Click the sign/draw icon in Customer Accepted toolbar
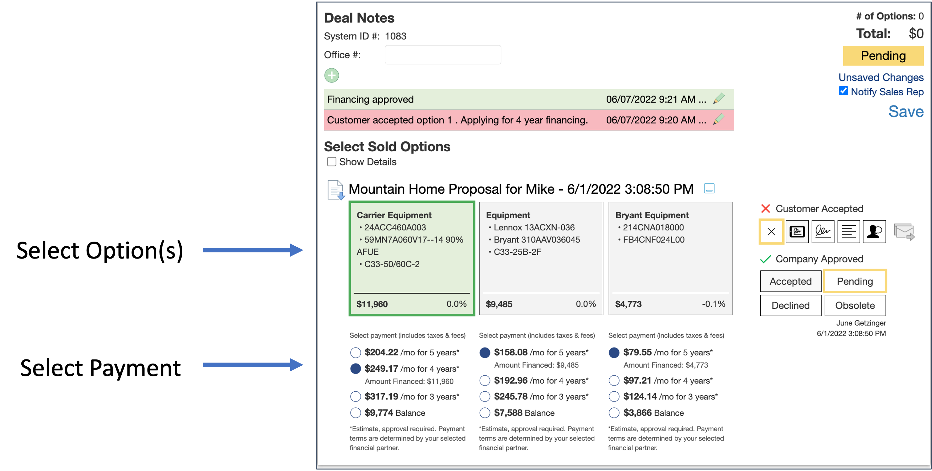Image resolution: width=932 pixels, height=471 pixels. coord(820,232)
